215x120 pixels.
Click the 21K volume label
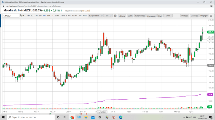[x=210, y=107]
